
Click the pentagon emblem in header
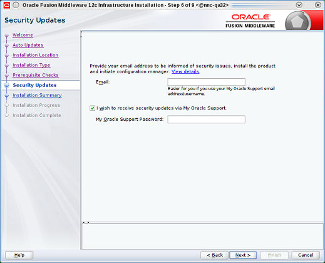coord(297,21)
